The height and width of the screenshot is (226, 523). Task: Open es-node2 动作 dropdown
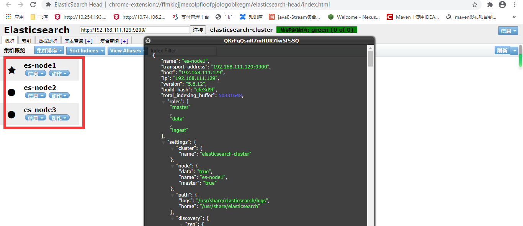59,96
